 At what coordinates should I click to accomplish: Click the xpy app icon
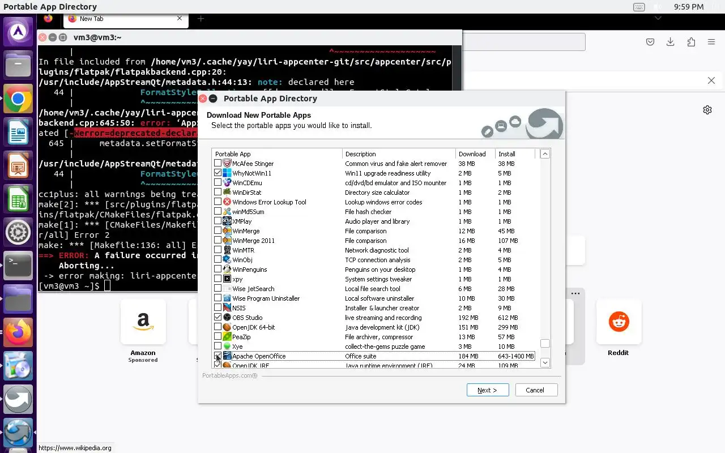227,279
